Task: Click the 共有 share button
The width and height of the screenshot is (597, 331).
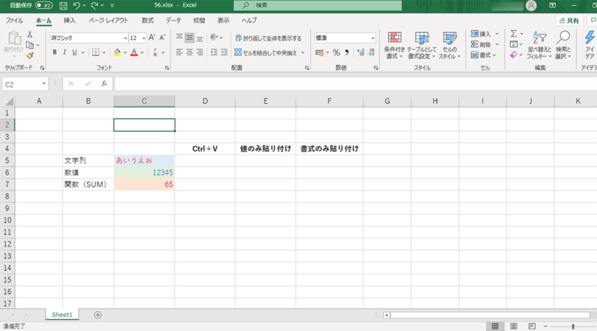Action: pyautogui.click(x=569, y=21)
